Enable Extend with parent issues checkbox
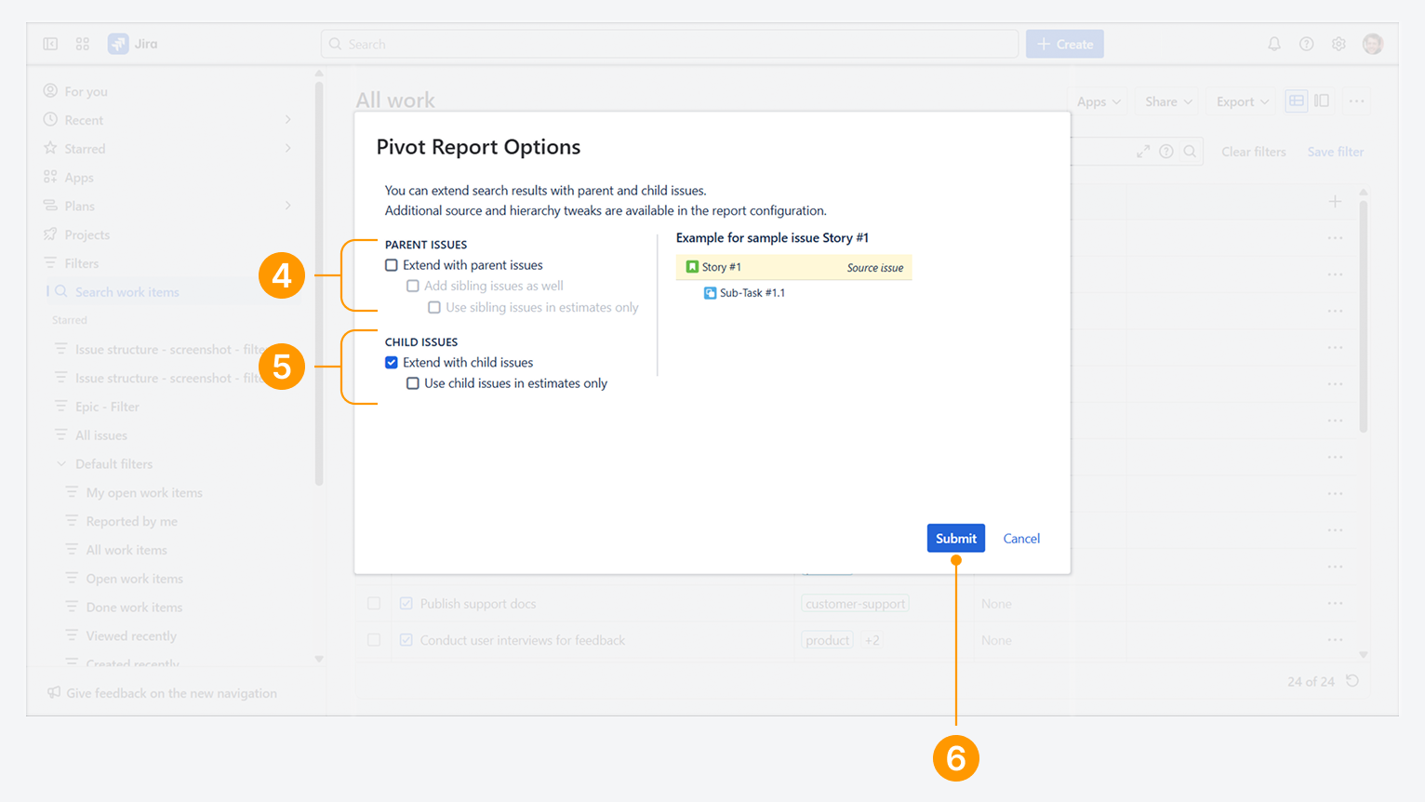Image resolution: width=1425 pixels, height=802 pixels. (392, 265)
